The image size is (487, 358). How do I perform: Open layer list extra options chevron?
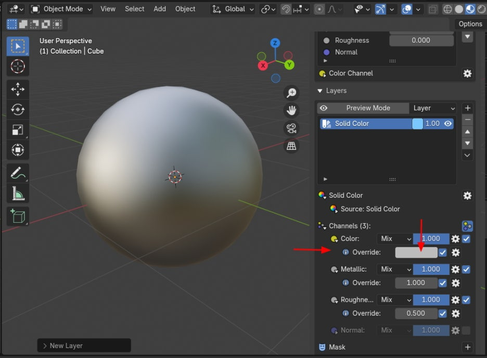pyautogui.click(x=468, y=155)
